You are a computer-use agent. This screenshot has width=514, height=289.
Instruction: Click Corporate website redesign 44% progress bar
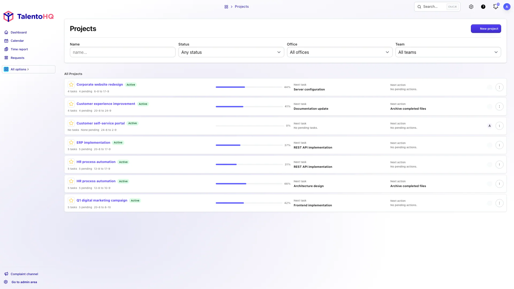pyautogui.click(x=249, y=87)
